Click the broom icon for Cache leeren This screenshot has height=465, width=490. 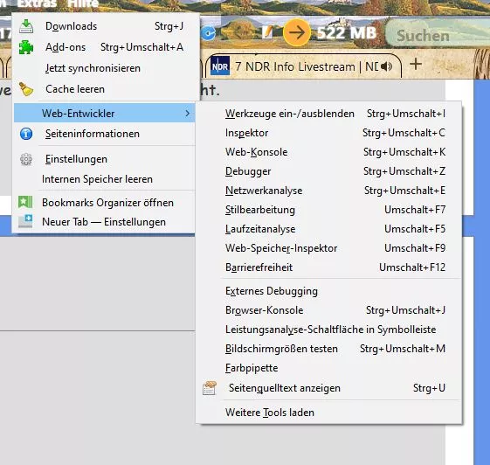point(26,89)
